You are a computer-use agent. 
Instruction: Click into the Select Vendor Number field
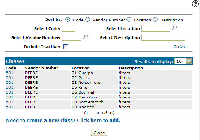(71, 37)
